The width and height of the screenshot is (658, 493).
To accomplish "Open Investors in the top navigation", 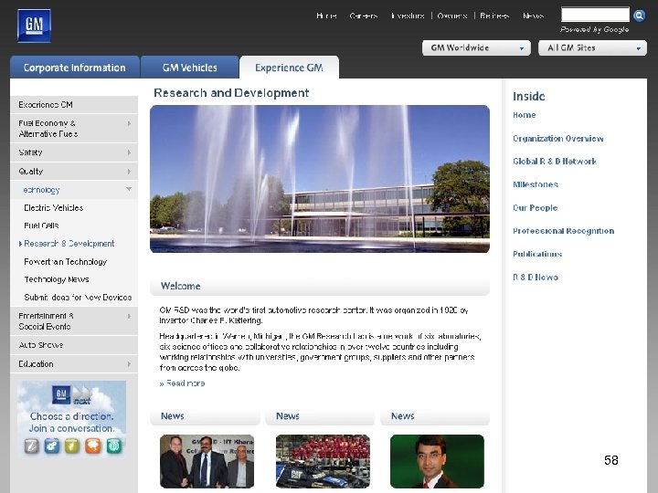I will (408, 16).
